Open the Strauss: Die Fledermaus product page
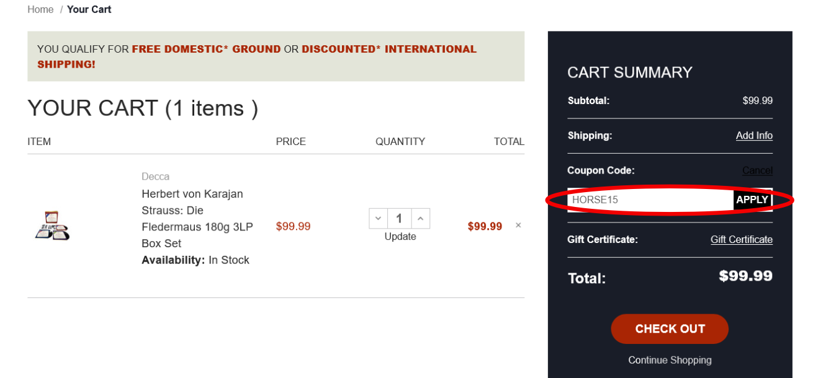 point(192,218)
